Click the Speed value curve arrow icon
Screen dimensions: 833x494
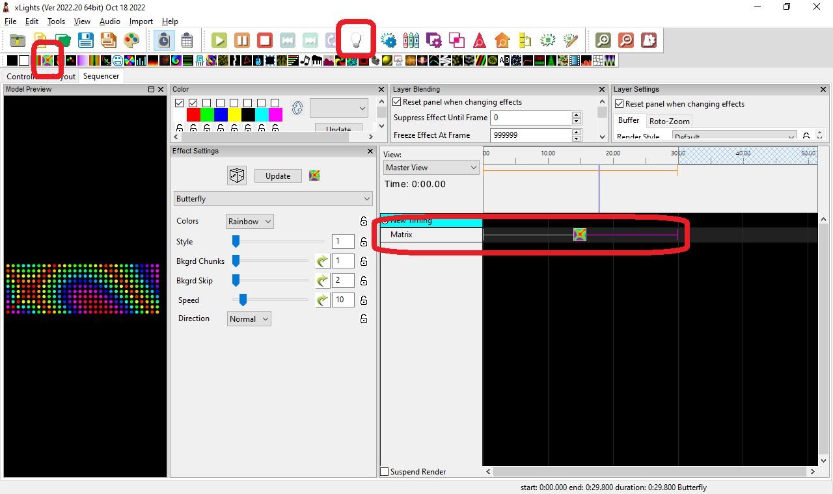point(322,300)
